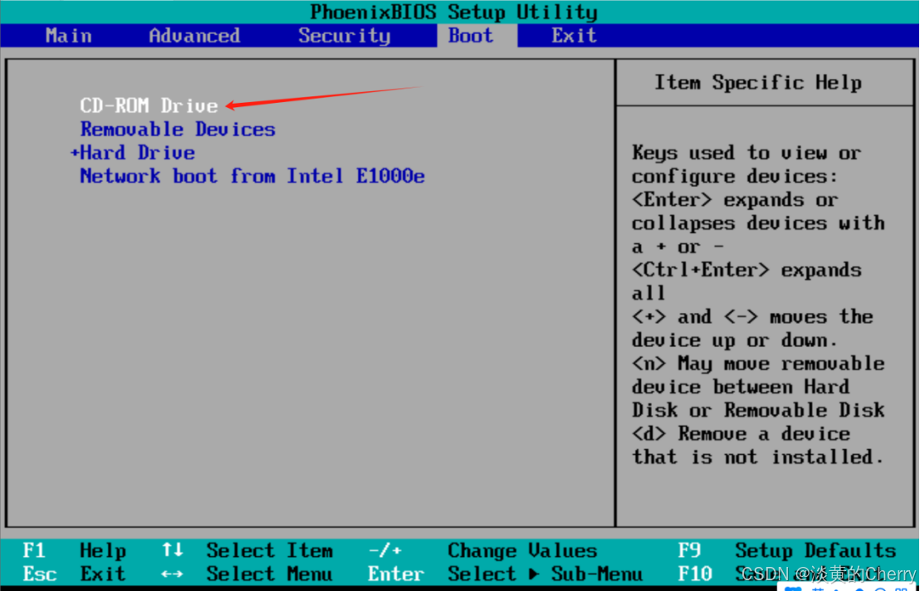Expand the plus sign beside Hard Drive
920x591 pixels.
click(x=75, y=153)
